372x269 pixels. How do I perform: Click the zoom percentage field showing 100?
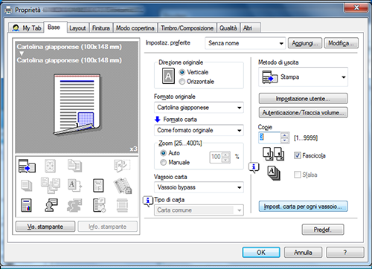pos(216,157)
